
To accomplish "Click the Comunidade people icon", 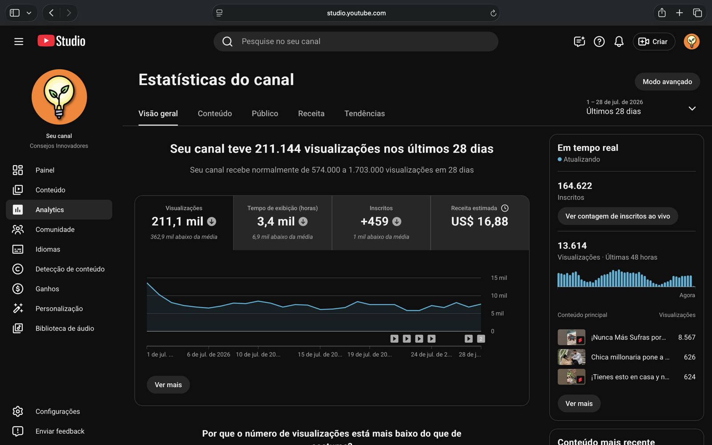I will click(18, 230).
